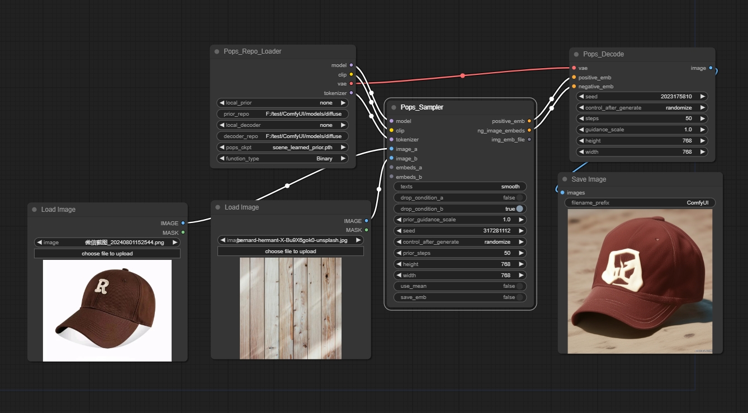Screen dimensions: 748x413
Task: Click the wood planks preview in Load Image
Action: point(291,308)
